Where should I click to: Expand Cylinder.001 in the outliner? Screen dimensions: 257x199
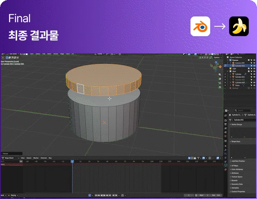tap(230, 77)
